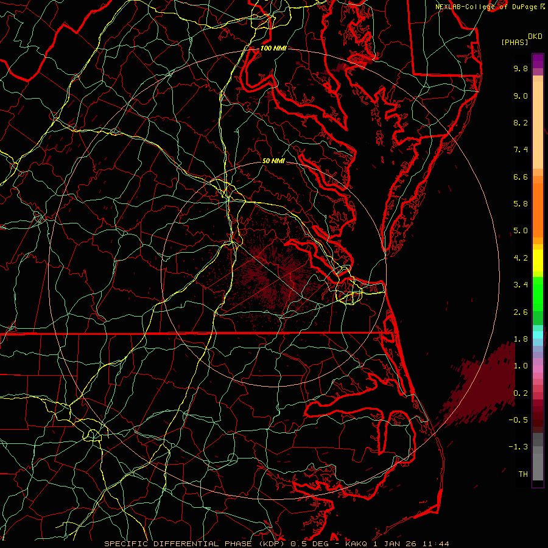Screen dimensions: 548x548
Task: Click the '1 JAN 26' date in the caption
Action: 395,544
